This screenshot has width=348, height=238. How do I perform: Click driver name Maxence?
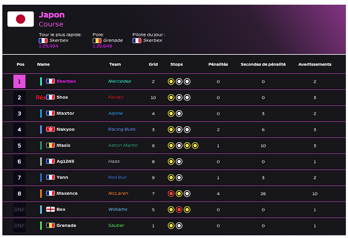[67, 193]
